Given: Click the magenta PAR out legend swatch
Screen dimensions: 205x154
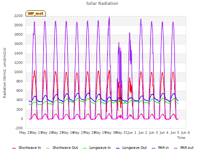Looking at the screenshot, I should (176, 148).
